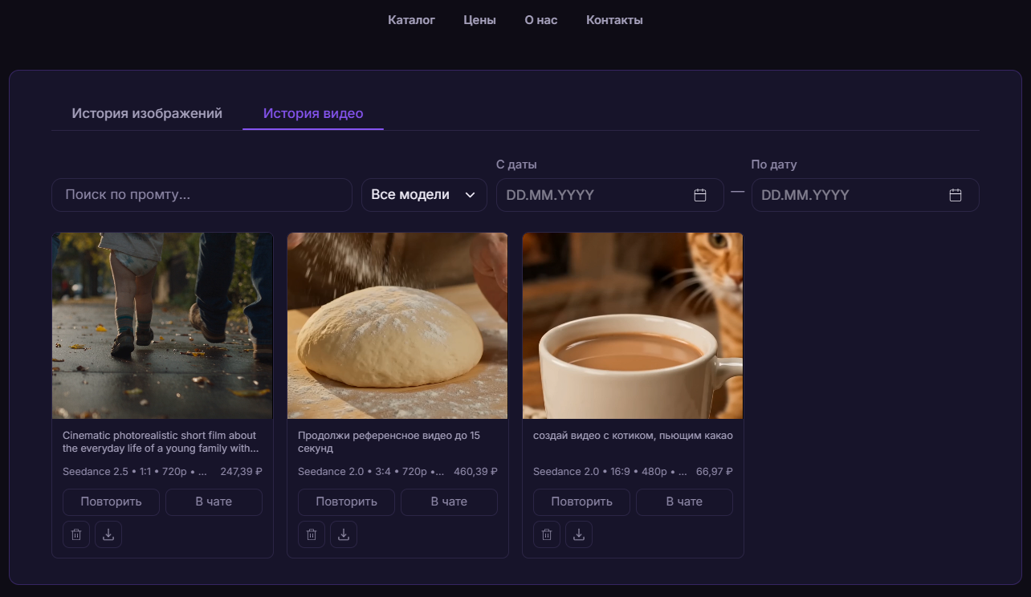Viewport: 1031px width, 597px height.
Task: Download the dough reference video
Action: tap(344, 534)
